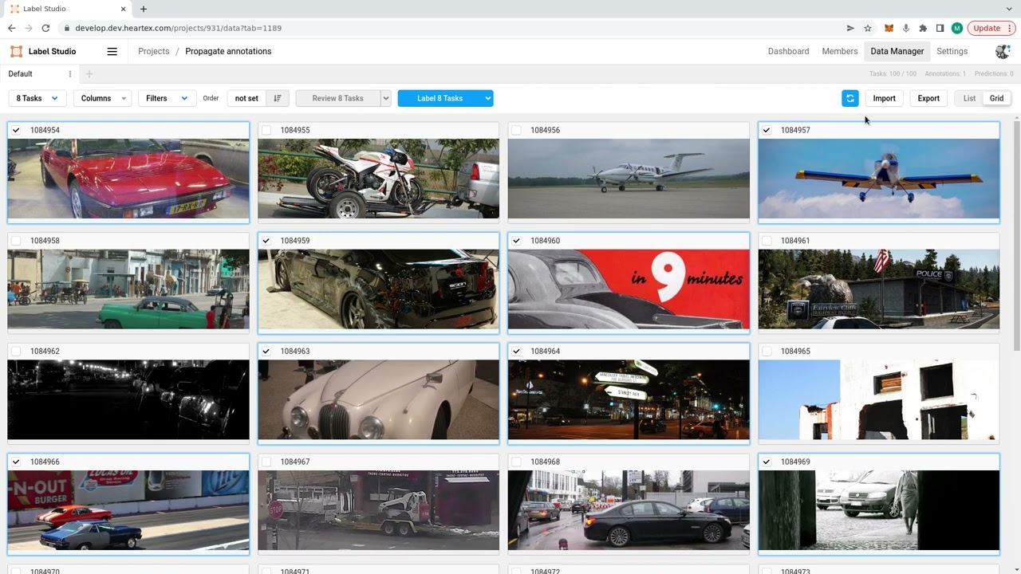
Task: Open the red car image in task 1084954
Action: pos(128,179)
